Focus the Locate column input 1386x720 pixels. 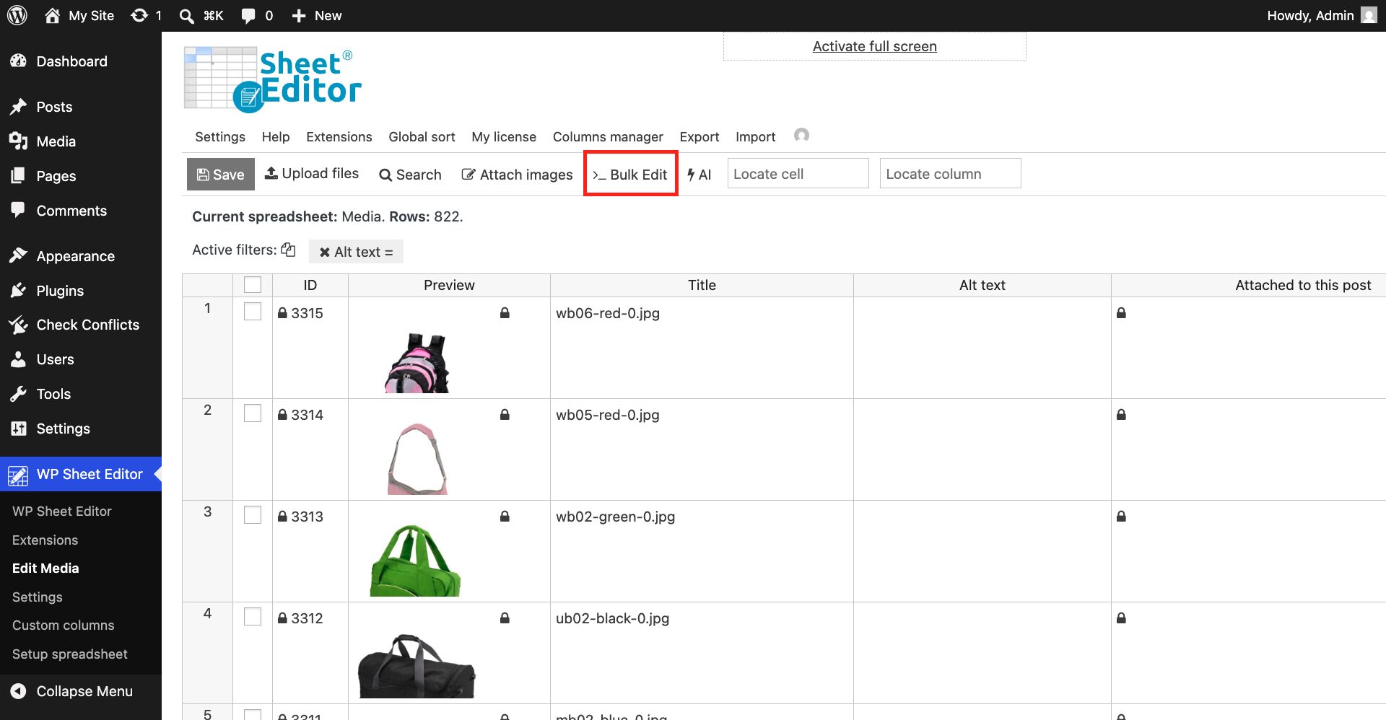950,173
